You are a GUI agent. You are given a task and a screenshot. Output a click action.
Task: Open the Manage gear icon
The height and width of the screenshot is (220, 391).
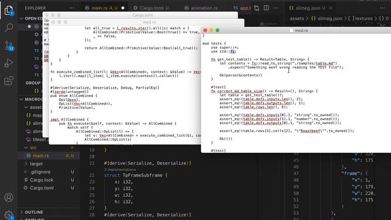pyautogui.click(x=9, y=215)
